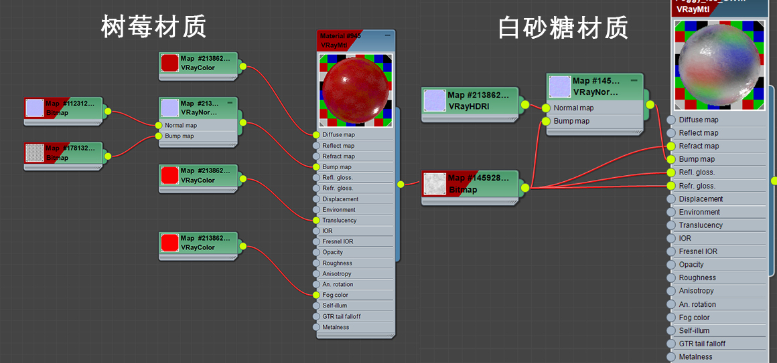Click output socket of the Map #145 VRayNormalMap node
Viewport: 777px width, 363px height.
(x=650, y=104)
